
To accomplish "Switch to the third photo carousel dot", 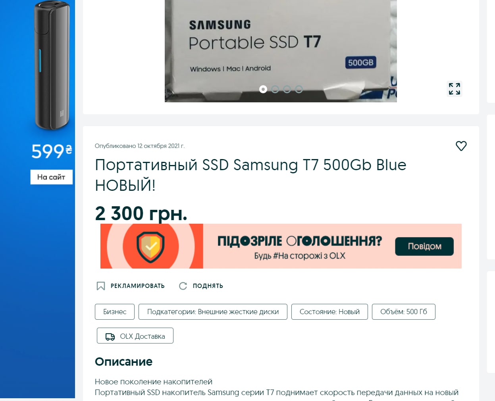I will coord(287,89).
